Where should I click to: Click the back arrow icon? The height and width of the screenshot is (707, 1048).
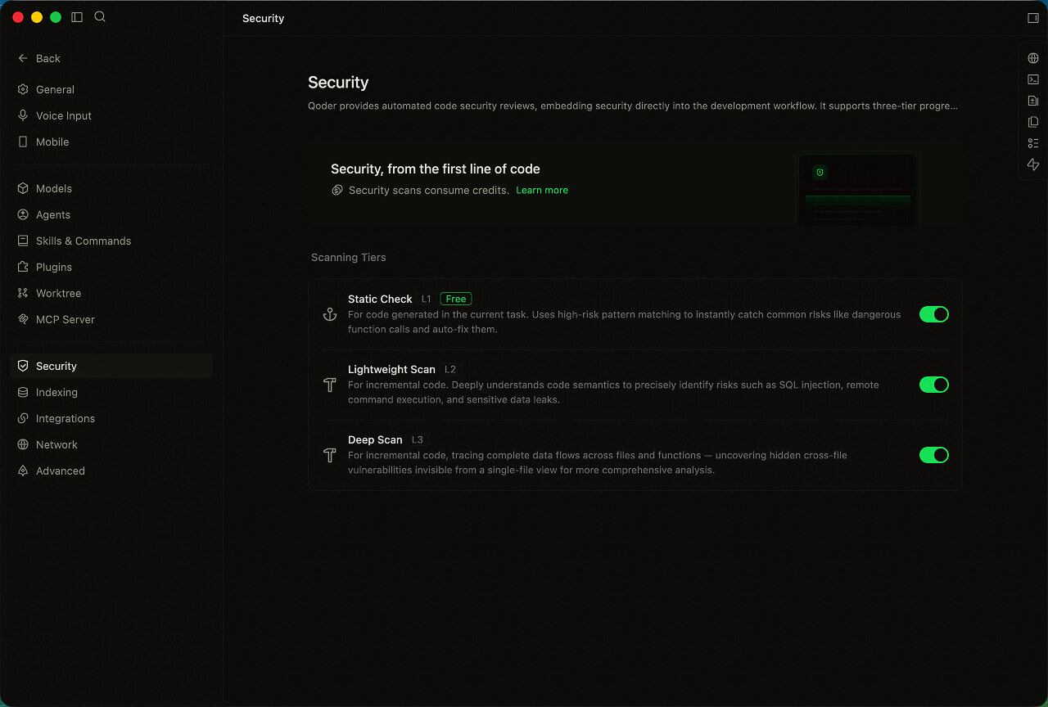pos(23,58)
